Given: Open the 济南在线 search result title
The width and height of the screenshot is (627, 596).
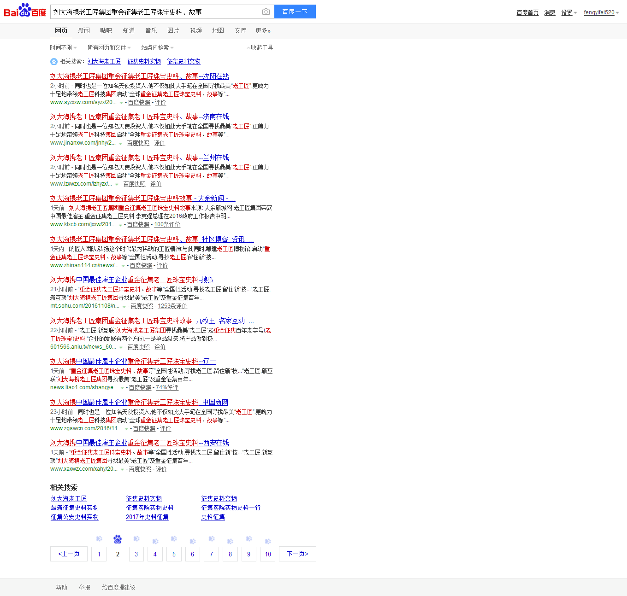Looking at the screenshot, I should (140, 117).
